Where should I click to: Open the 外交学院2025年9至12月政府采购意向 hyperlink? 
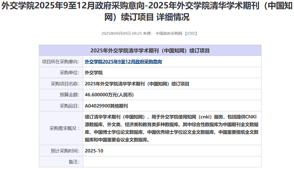click(x=123, y=62)
